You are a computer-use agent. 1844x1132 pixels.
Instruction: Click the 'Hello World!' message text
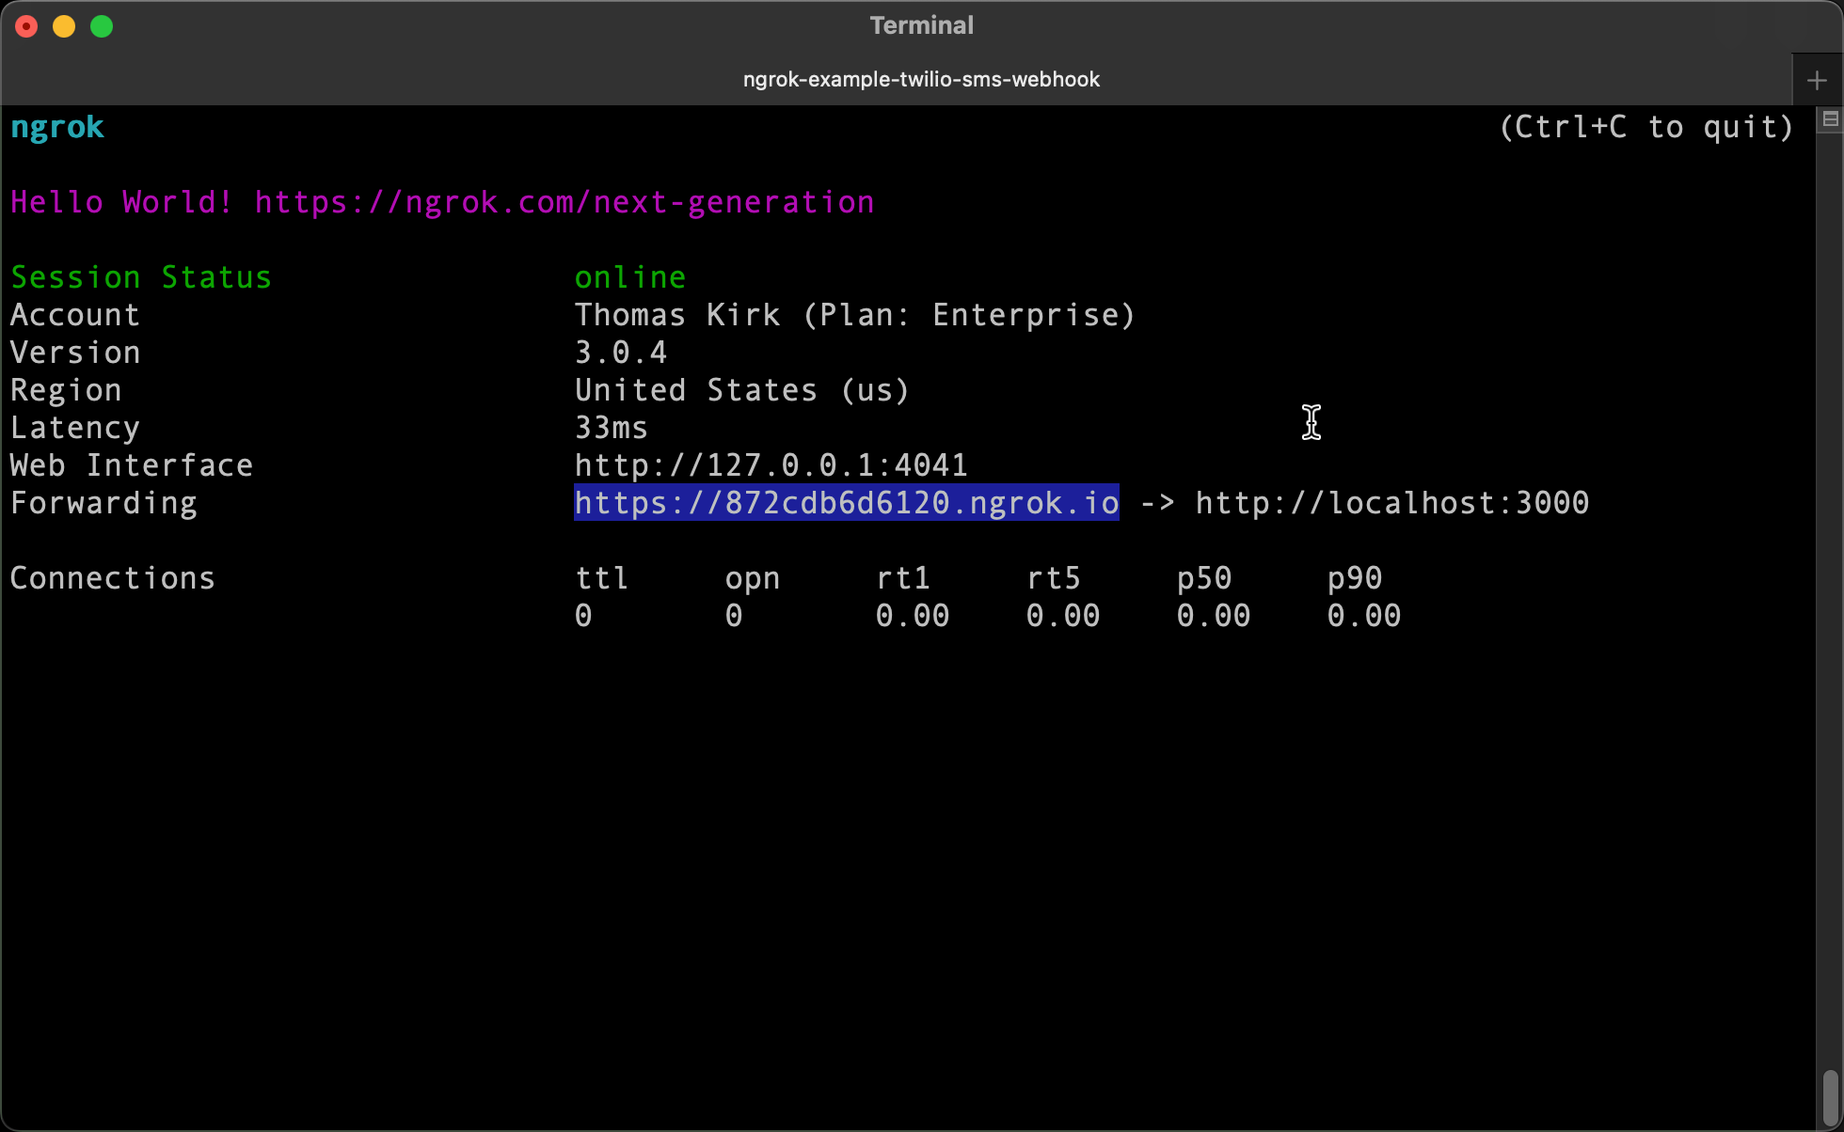click(x=122, y=202)
